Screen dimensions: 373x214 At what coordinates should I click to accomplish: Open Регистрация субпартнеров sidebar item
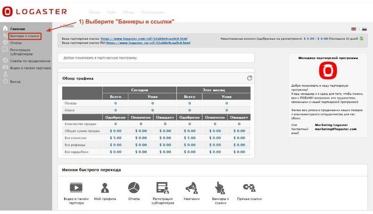pos(21,52)
